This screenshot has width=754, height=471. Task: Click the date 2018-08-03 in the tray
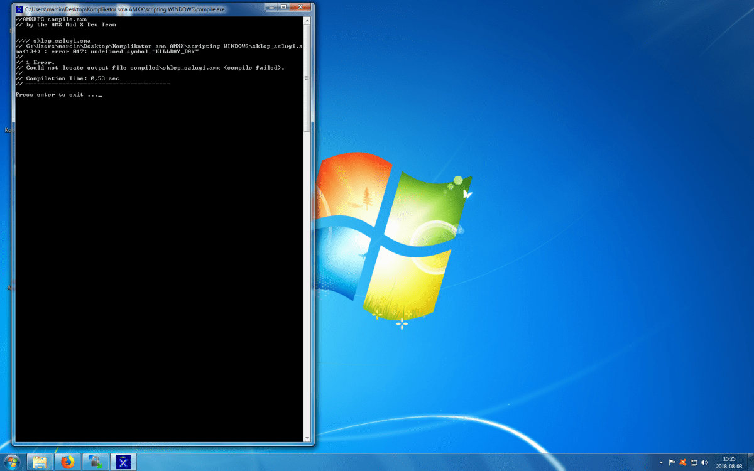coord(729,467)
